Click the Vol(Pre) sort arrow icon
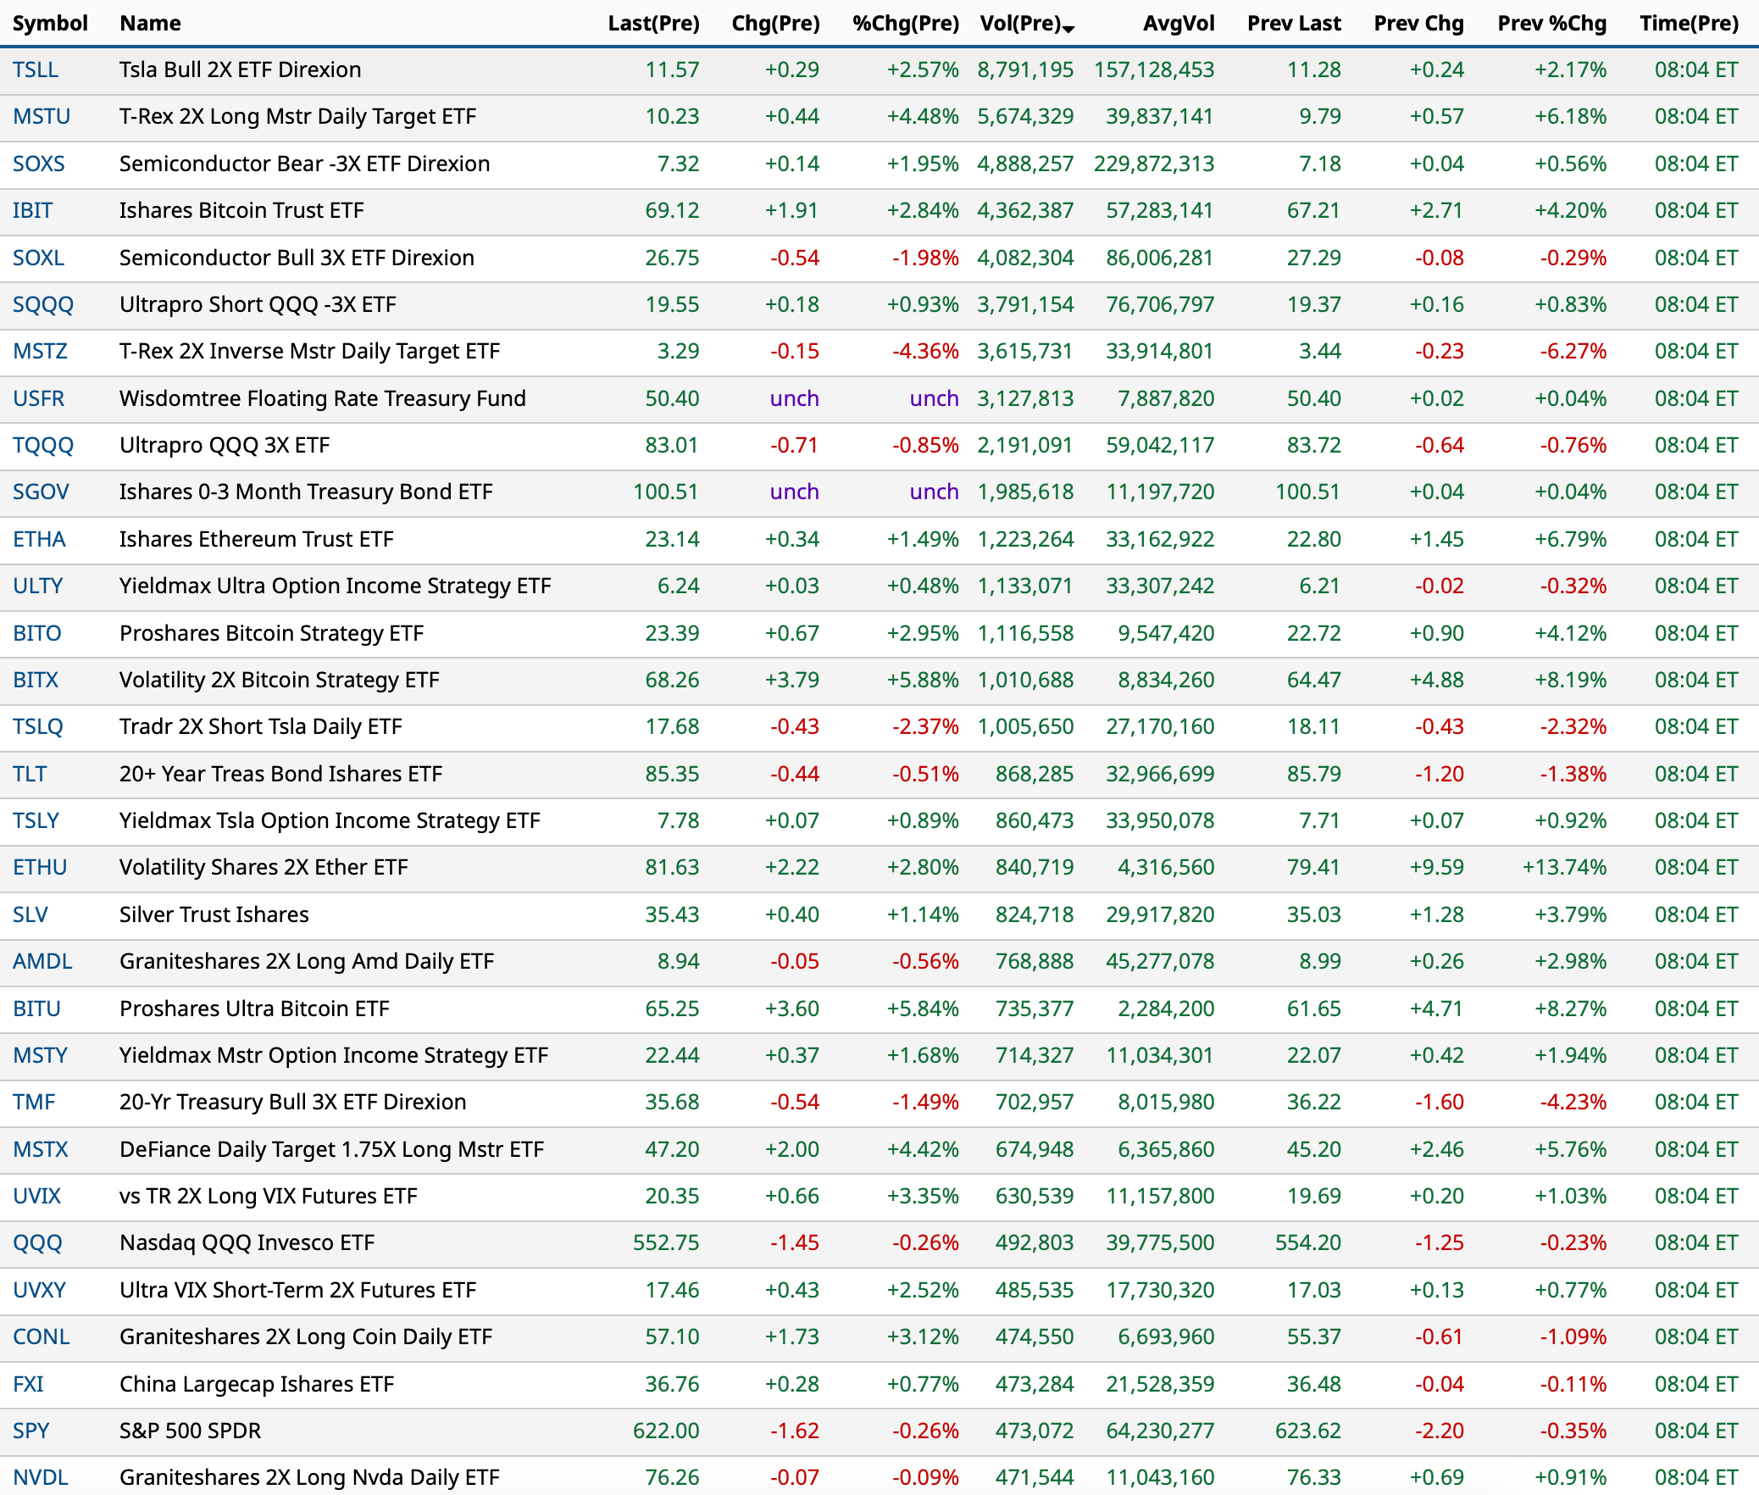Image resolution: width=1759 pixels, height=1495 pixels. (1068, 28)
